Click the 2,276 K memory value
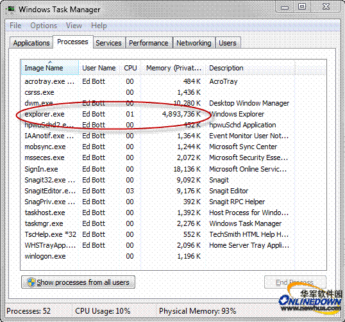Viewport: 345px width, 322px height. point(189,223)
